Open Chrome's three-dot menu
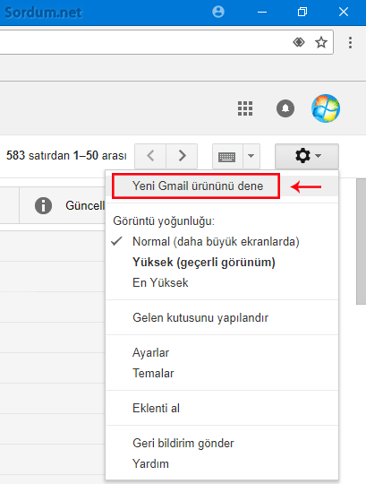Image resolution: width=366 pixels, height=484 pixels. pyautogui.click(x=350, y=42)
